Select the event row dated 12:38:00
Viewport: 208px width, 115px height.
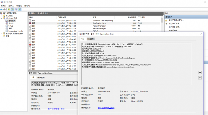click(53, 53)
